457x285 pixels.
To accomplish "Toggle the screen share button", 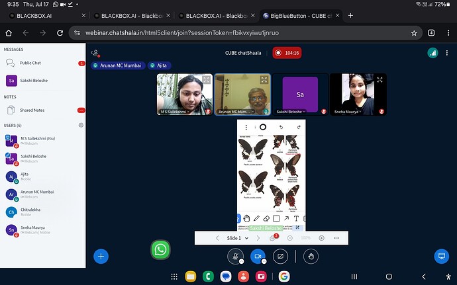I will (x=280, y=257).
